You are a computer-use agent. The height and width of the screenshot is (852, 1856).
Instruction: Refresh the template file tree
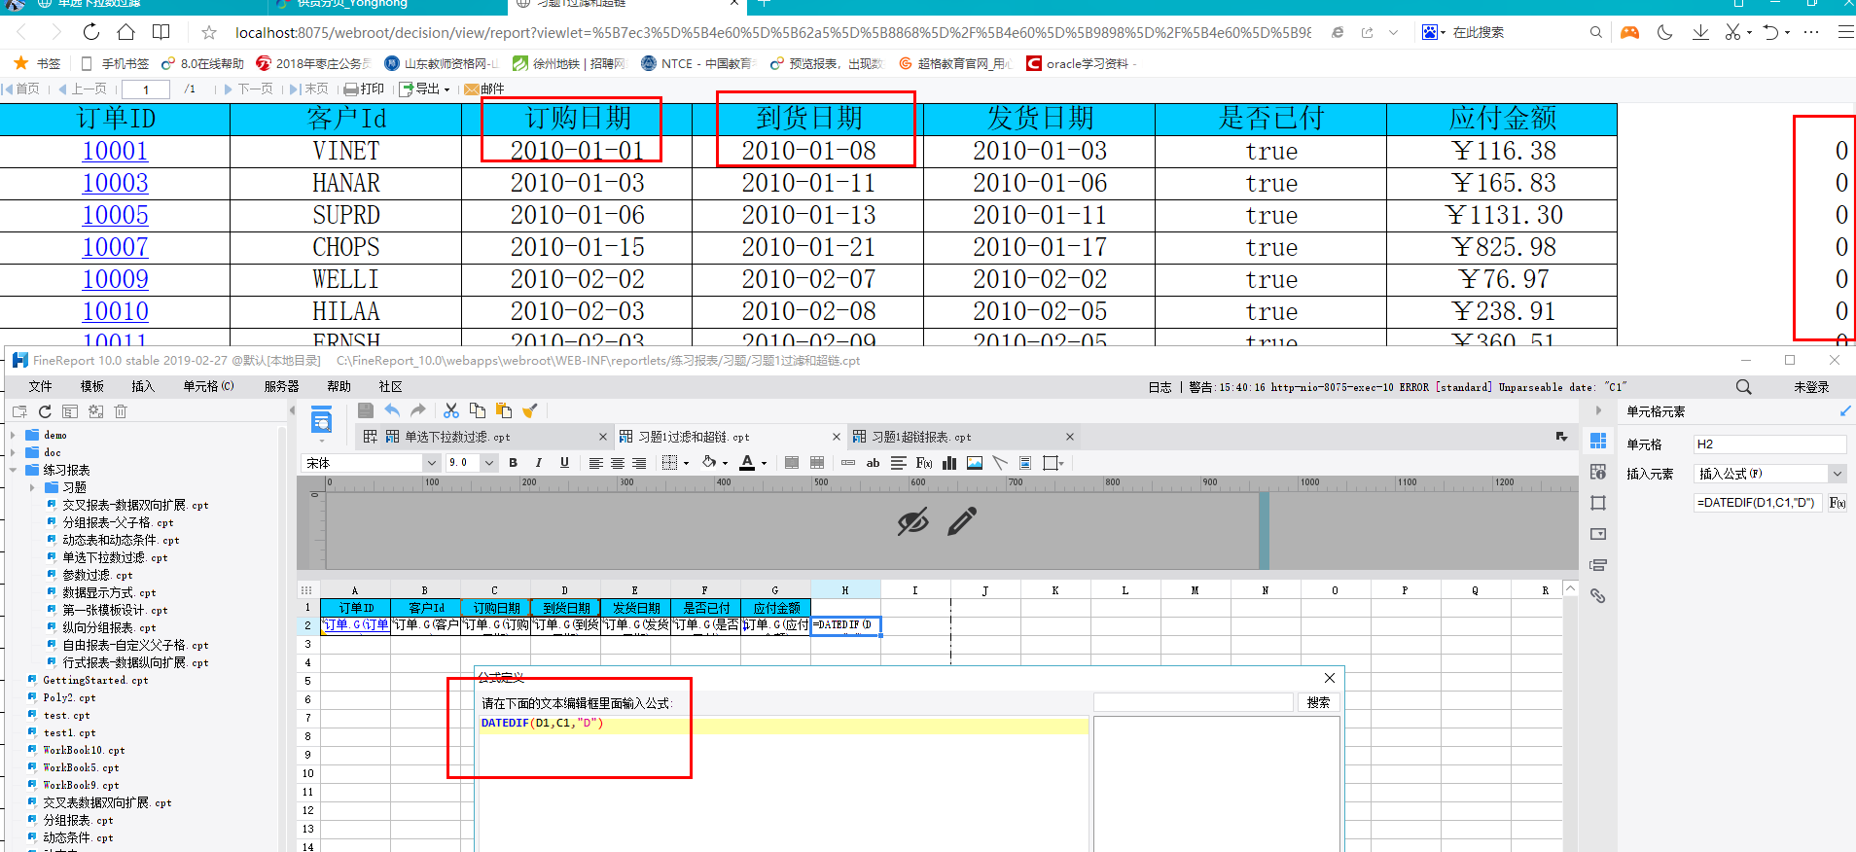pos(45,411)
